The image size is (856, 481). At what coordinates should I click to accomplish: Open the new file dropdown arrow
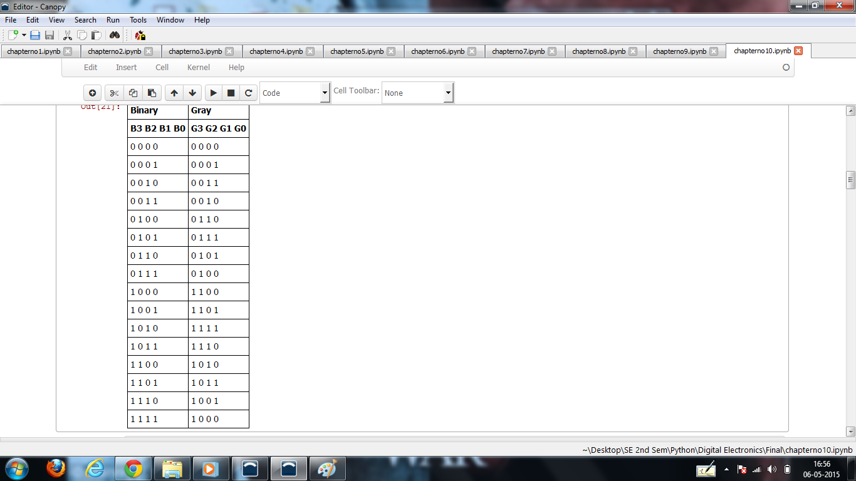tap(24, 35)
